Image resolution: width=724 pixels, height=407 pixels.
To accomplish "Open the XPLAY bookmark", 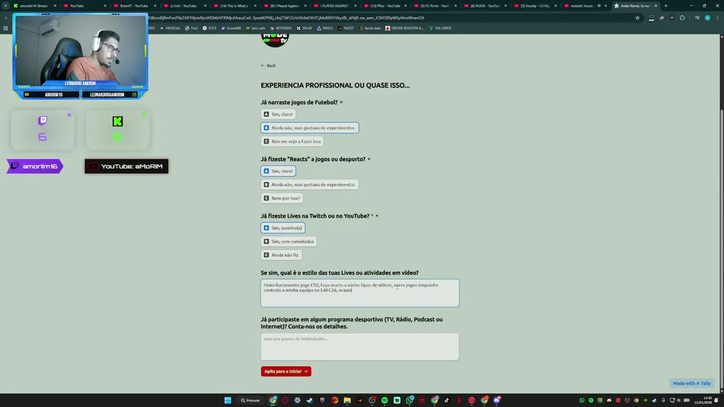I will (304, 28).
